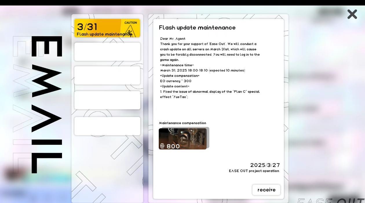Click the '=Maintenance time=' line

pos(177,65)
